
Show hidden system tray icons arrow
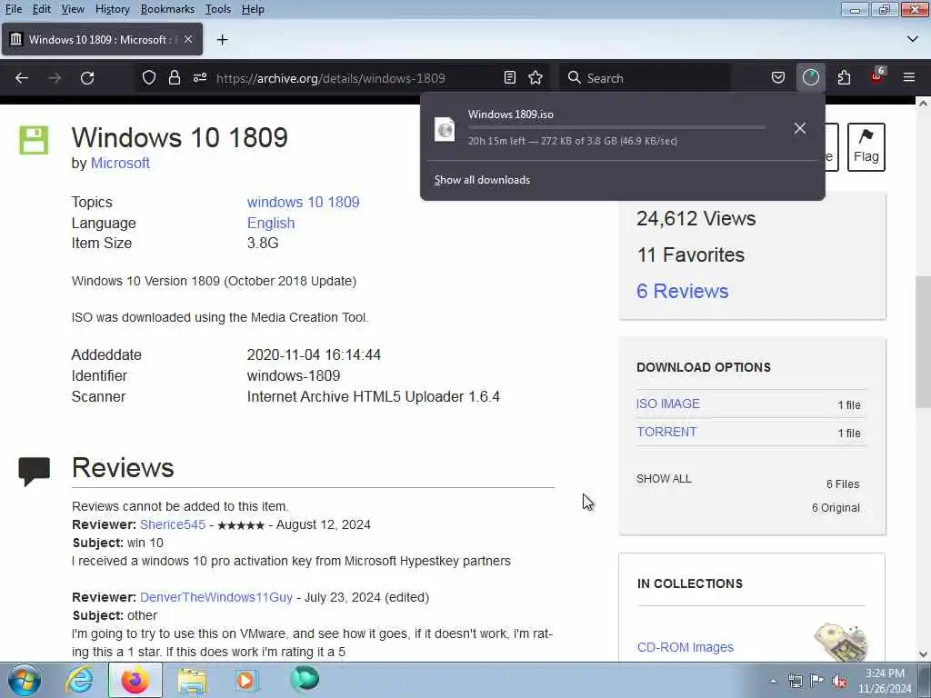pos(773,681)
